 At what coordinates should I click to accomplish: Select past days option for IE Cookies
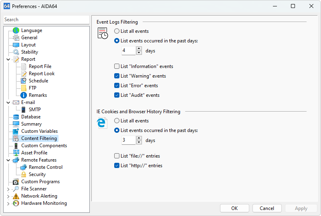[117, 130]
